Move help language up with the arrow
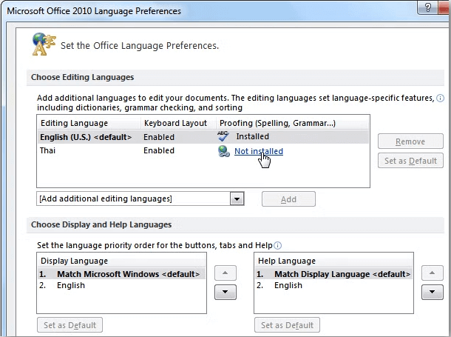This screenshot has height=337, width=451. [x=432, y=273]
